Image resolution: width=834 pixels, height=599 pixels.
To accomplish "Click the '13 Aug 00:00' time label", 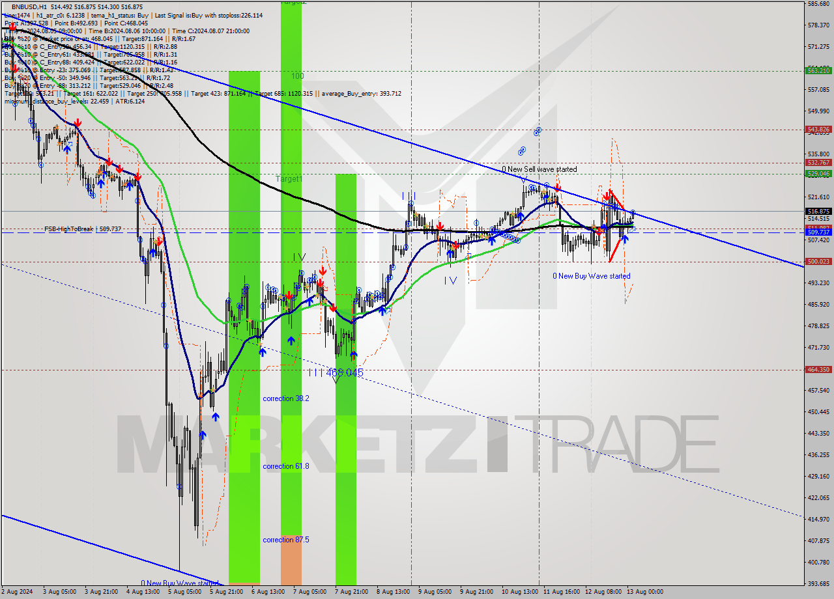I will click(645, 592).
